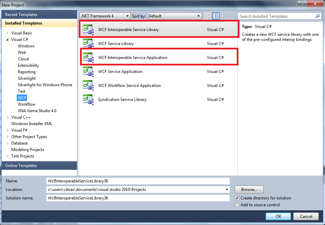Click the search magnifier icon

pyautogui.click(x=317, y=16)
